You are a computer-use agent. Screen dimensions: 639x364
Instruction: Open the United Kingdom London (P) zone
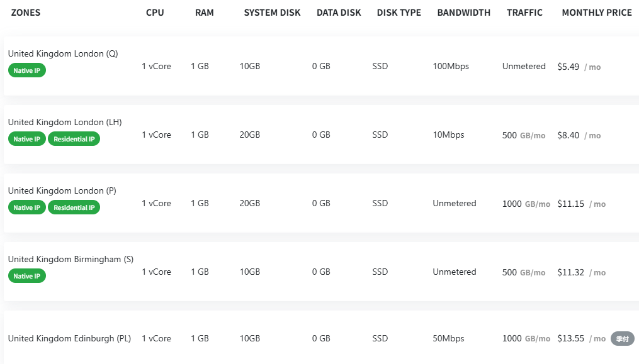point(62,190)
